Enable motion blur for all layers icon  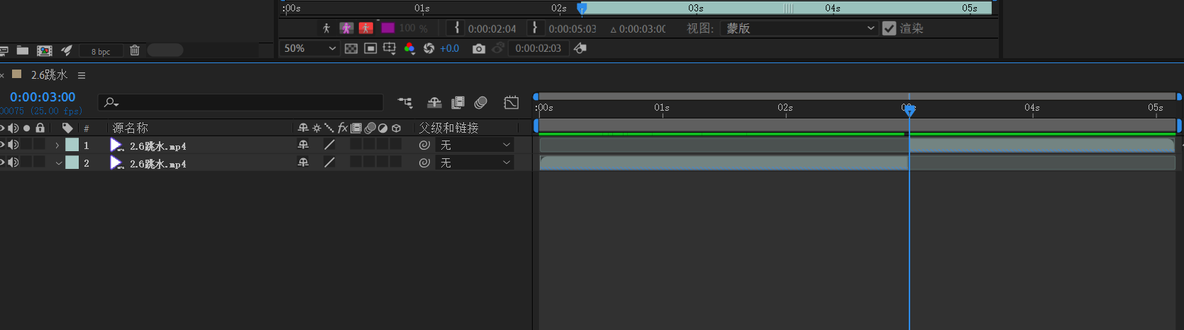481,103
